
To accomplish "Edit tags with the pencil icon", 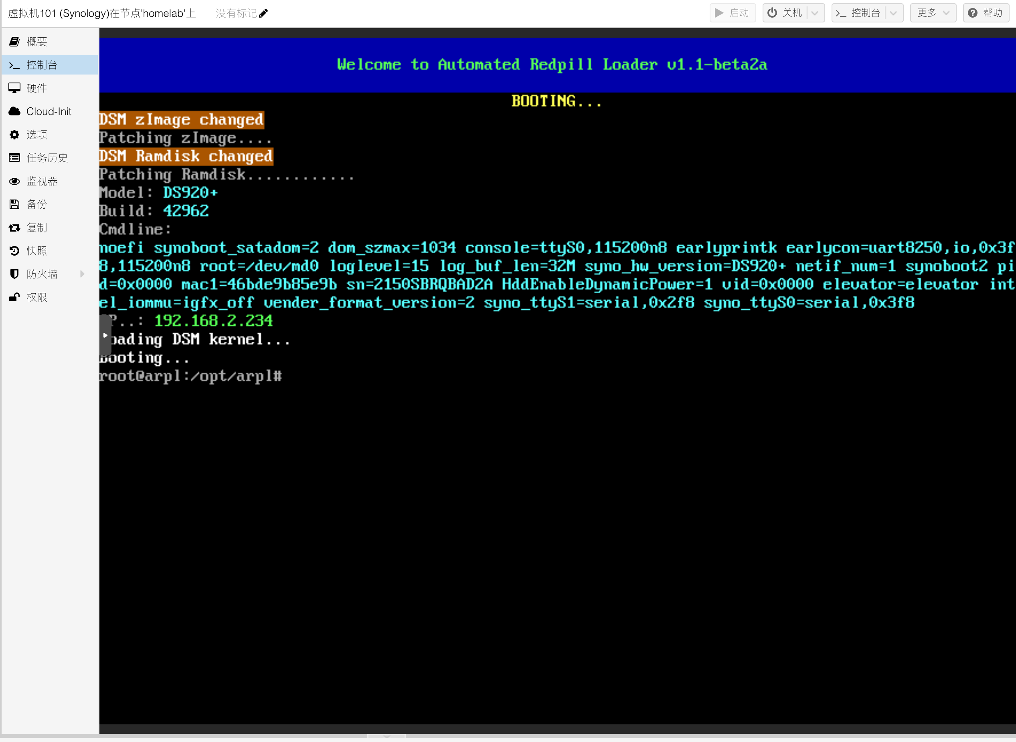I will tap(263, 14).
